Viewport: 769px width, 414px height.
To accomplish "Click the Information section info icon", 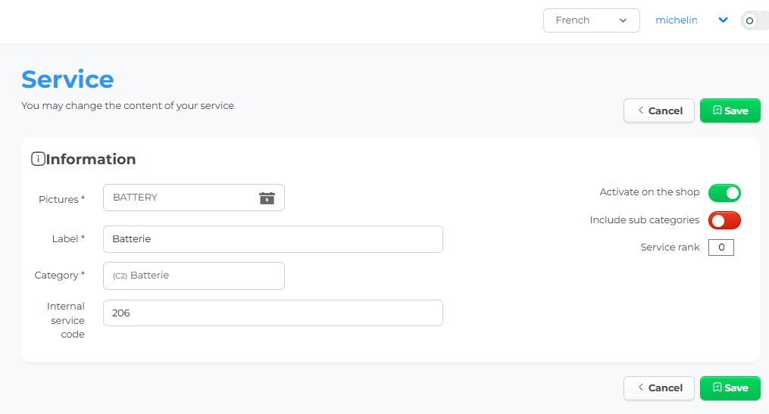I will (x=38, y=159).
